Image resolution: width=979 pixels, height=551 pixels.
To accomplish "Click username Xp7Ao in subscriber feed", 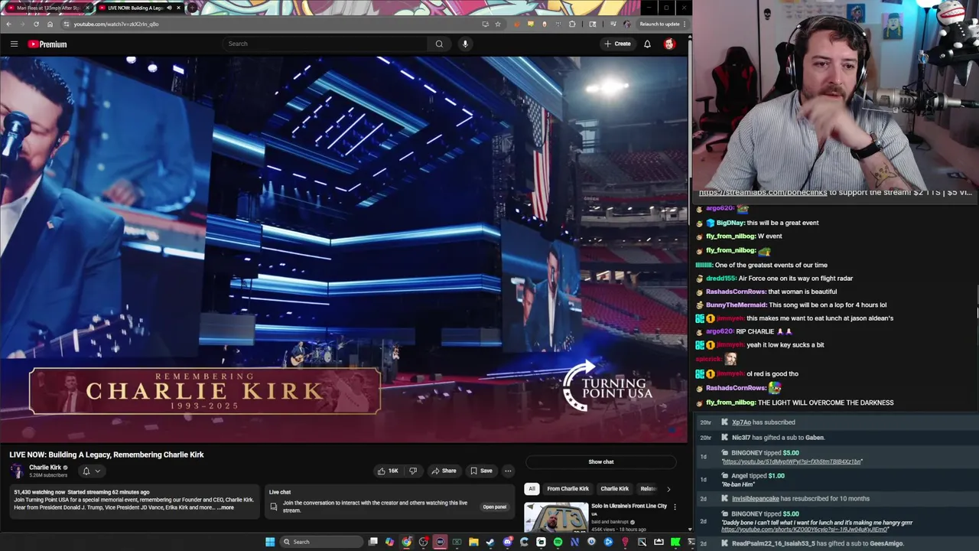I will [x=741, y=422].
